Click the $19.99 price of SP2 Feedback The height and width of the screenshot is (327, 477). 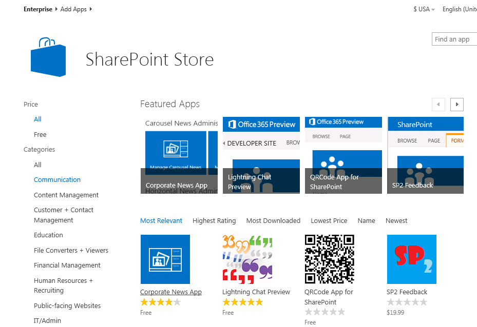[395, 313]
